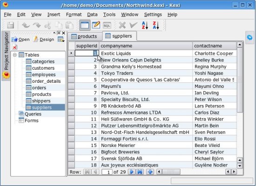Select the orders table

coord(39,88)
